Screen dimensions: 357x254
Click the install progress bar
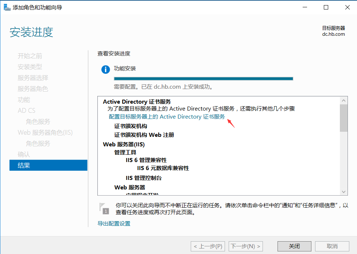pos(203,78)
